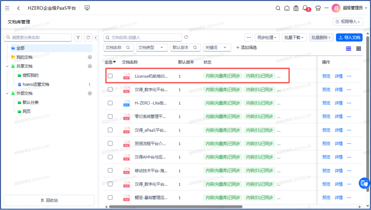Open the 文档类型 filter dropdown
Viewport: 371px width, 210px height.
152,47
